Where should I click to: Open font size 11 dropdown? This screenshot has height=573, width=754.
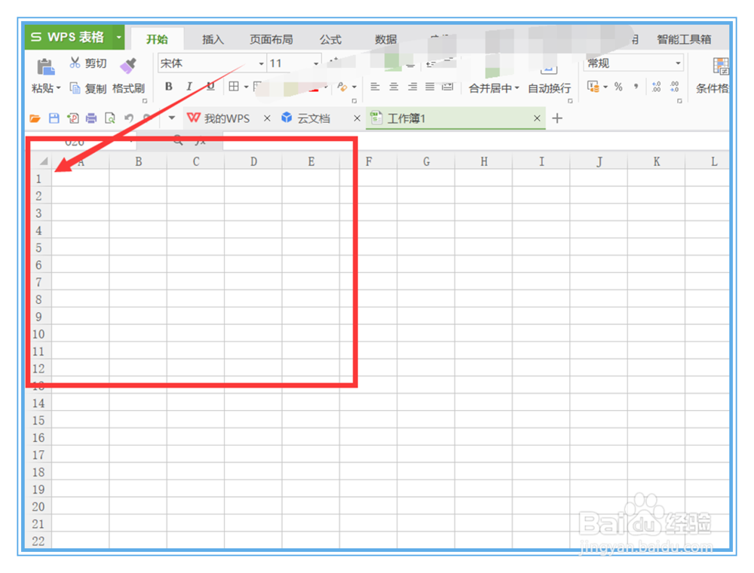tap(316, 63)
